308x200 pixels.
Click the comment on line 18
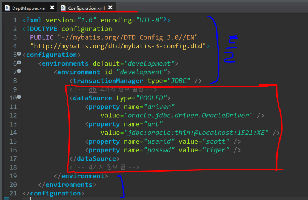pyautogui.click(x=104, y=167)
